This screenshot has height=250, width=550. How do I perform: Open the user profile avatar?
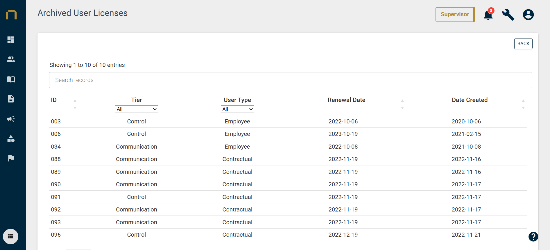[528, 14]
